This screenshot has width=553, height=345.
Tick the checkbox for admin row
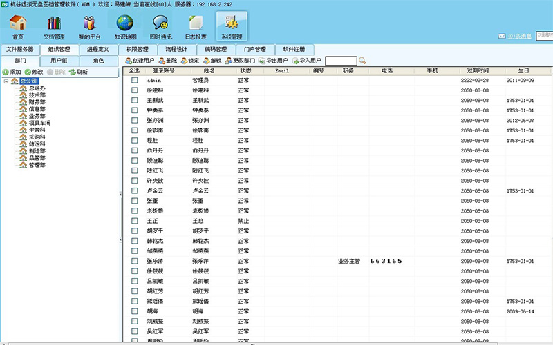(x=134, y=80)
